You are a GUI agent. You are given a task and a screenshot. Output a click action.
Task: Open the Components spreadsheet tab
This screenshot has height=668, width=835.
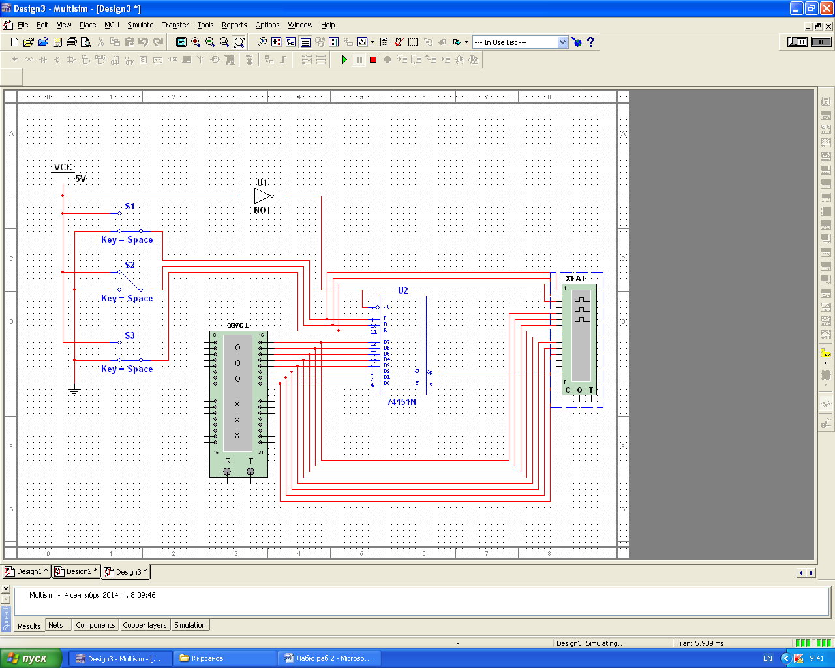[95, 625]
